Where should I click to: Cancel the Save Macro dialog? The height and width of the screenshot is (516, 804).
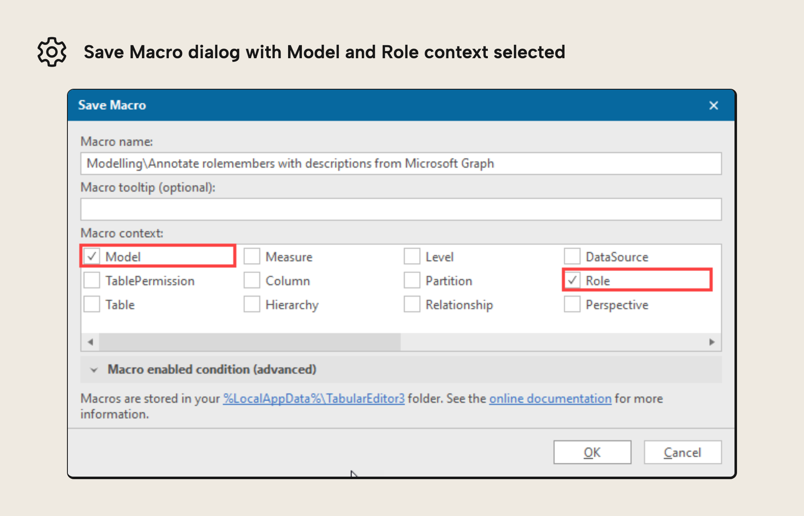pyautogui.click(x=683, y=452)
